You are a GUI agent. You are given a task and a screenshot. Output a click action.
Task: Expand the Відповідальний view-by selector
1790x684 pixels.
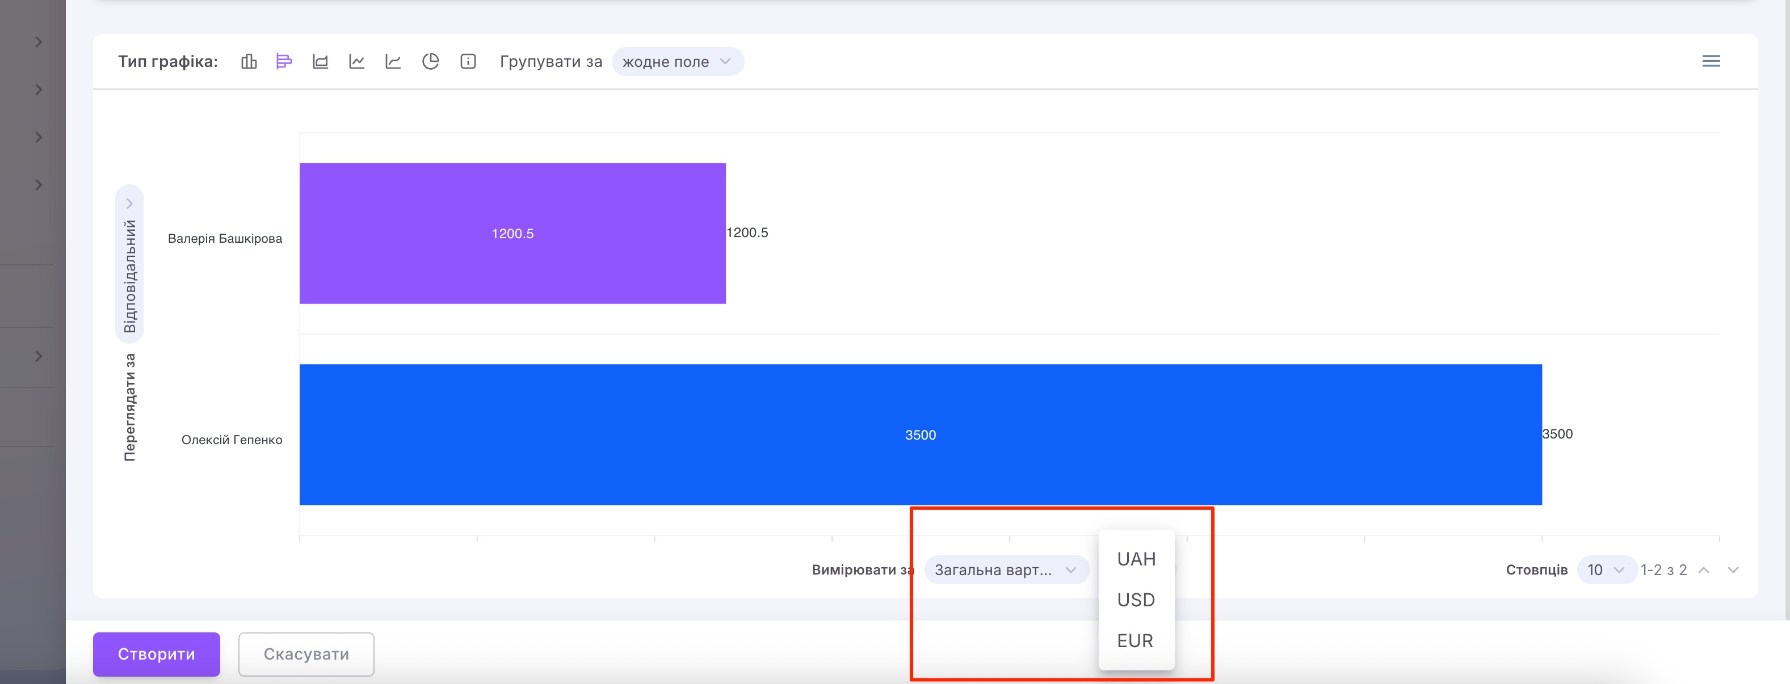click(129, 264)
